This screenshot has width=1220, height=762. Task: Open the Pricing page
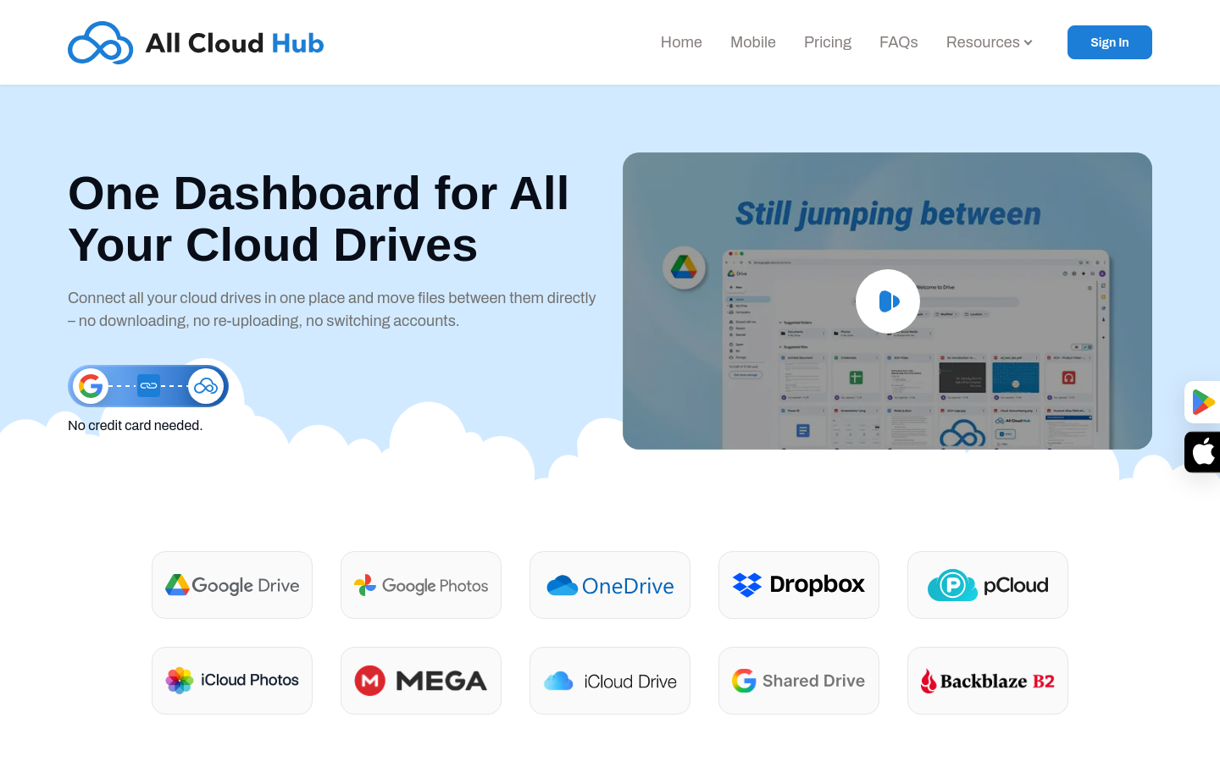(828, 42)
